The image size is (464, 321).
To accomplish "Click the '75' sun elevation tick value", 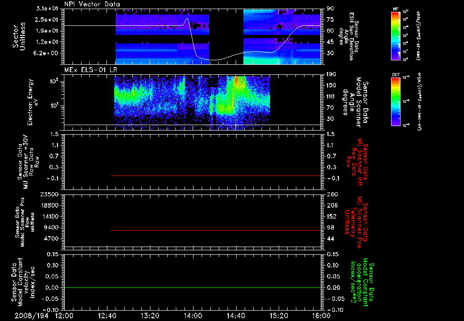I will [x=330, y=19].
